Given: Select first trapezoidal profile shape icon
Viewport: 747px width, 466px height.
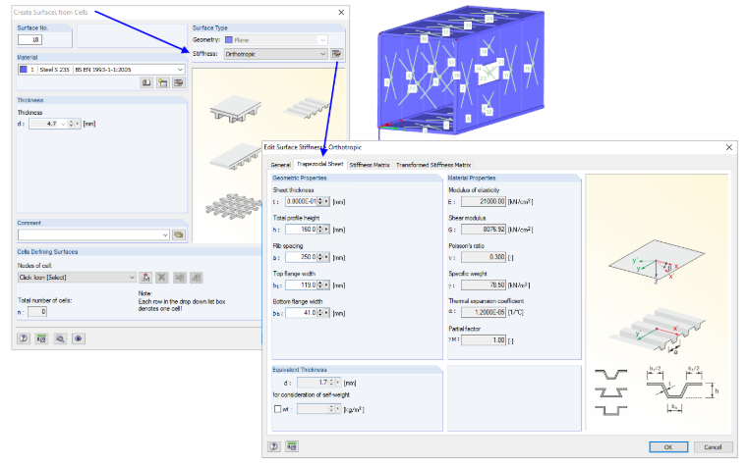Looking at the screenshot, I should [610, 374].
